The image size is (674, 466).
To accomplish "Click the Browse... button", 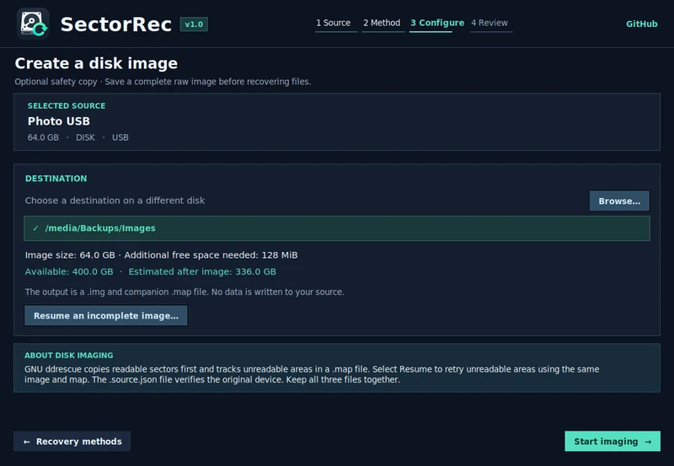I will 619,201.
